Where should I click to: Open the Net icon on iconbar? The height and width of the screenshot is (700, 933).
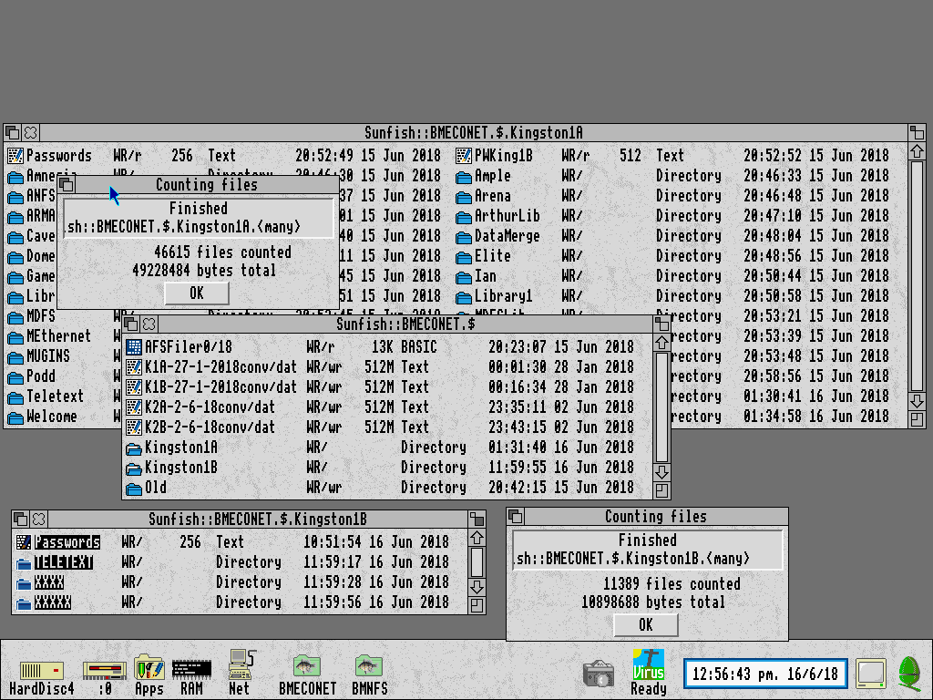pos(241,664)
